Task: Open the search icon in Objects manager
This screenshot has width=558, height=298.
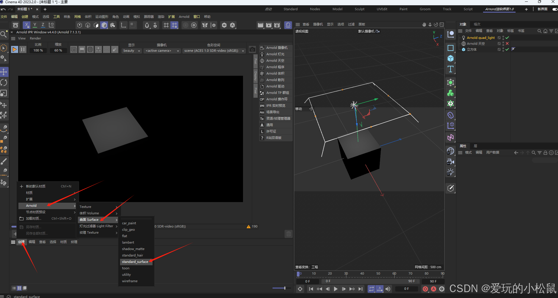Action: (x=539, y=31)
